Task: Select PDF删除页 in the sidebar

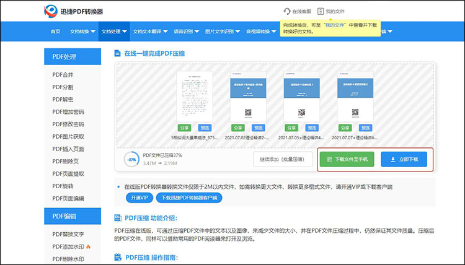Action: [x=66, y=162]
